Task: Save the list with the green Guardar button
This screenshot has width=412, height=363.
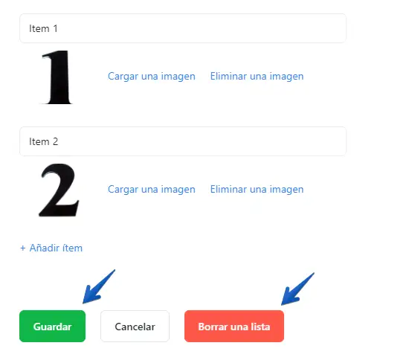Action: (x=52, y=327)
